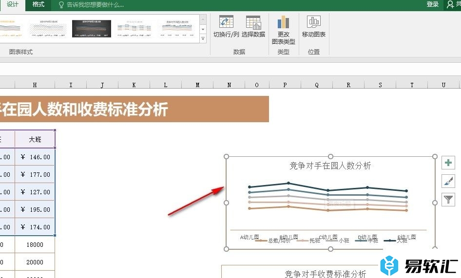Click the 登录 sign-in link
461x278 pixels.
(x=432, y=4)
